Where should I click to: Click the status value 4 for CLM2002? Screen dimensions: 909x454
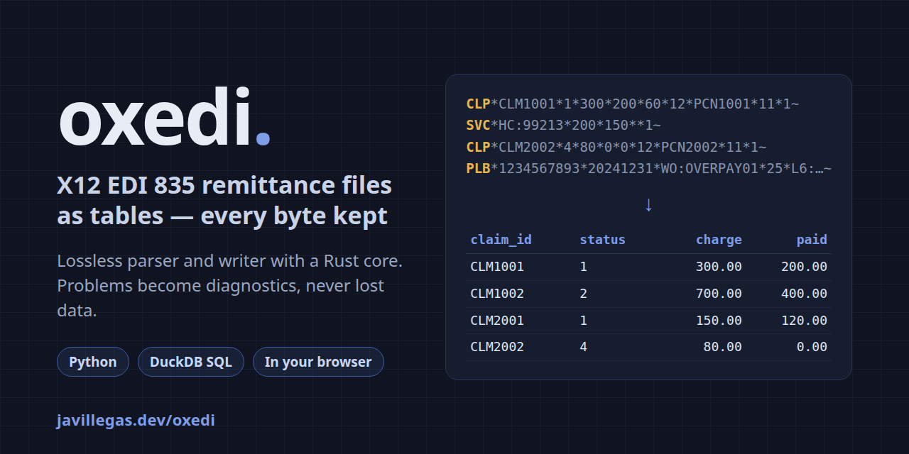pyautogui.click(x=584, y=347)
